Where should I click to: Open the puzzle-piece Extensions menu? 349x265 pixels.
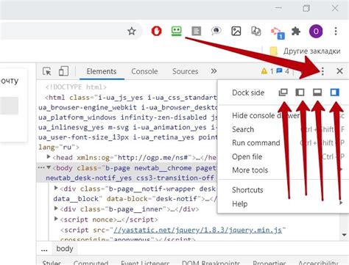(x=296, y=31)
